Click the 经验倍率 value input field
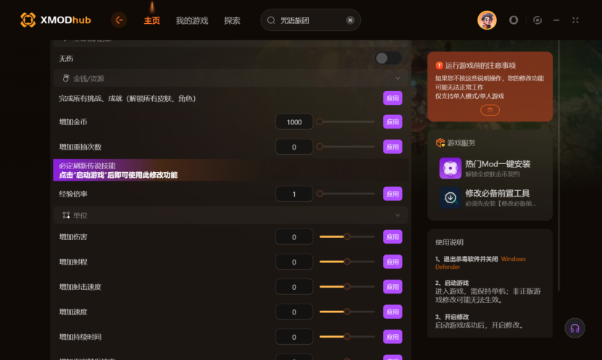602x360 pixels. 294,194
